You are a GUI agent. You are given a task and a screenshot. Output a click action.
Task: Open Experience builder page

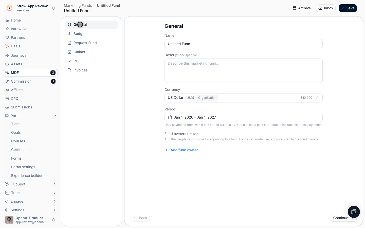[27, 176]
